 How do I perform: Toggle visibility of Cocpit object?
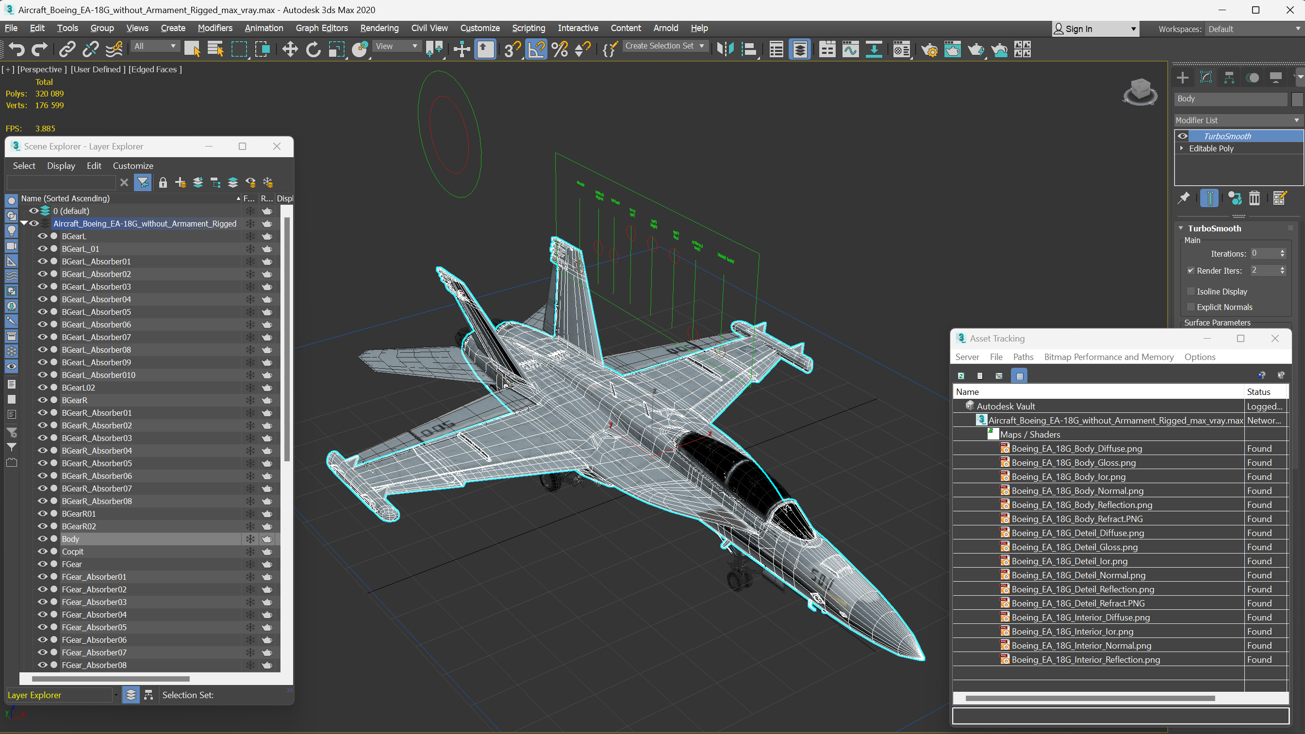(43, 551)
